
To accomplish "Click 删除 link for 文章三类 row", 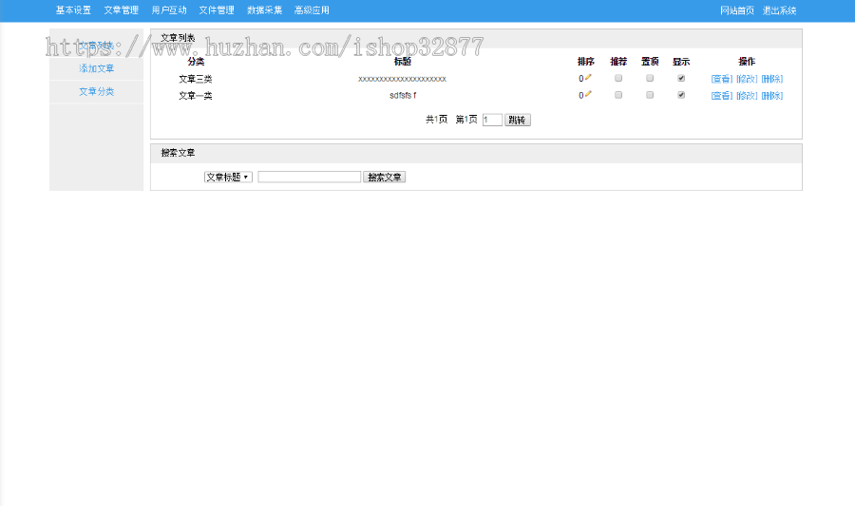I will coord(772,79).
